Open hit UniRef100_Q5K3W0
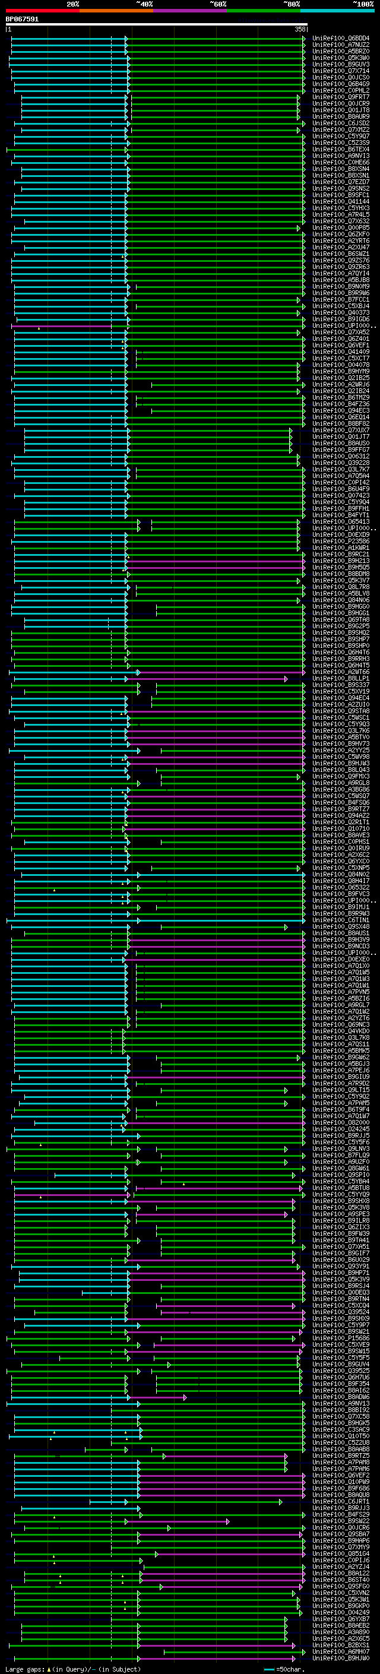 pyautogui.click(x=341, y=58)
